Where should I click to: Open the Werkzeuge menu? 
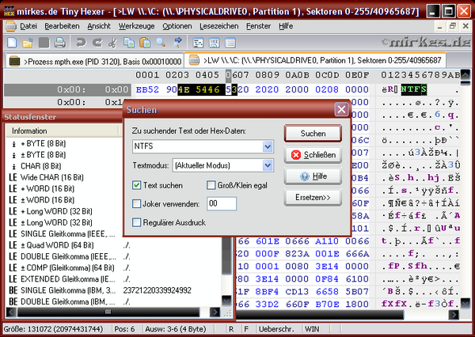coord(136,26)
